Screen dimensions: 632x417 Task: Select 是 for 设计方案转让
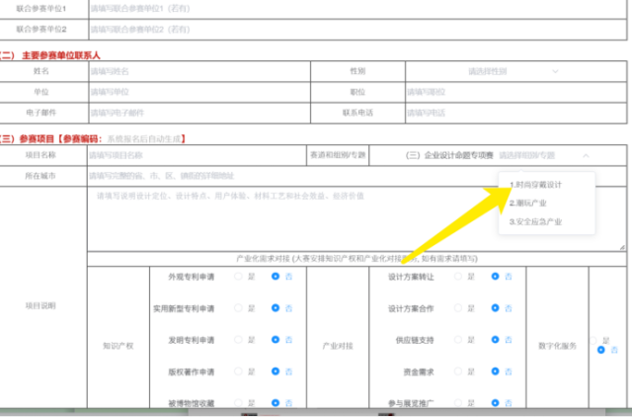(x=458, y=277)
